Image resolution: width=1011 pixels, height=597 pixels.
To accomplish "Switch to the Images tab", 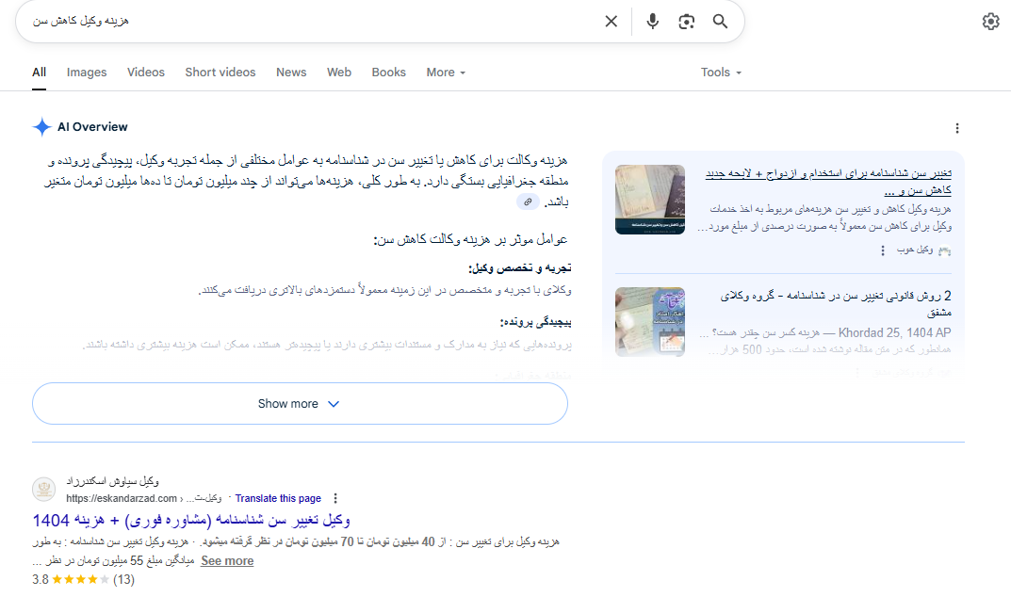I will pyautogui.click(x=87, y=73).
